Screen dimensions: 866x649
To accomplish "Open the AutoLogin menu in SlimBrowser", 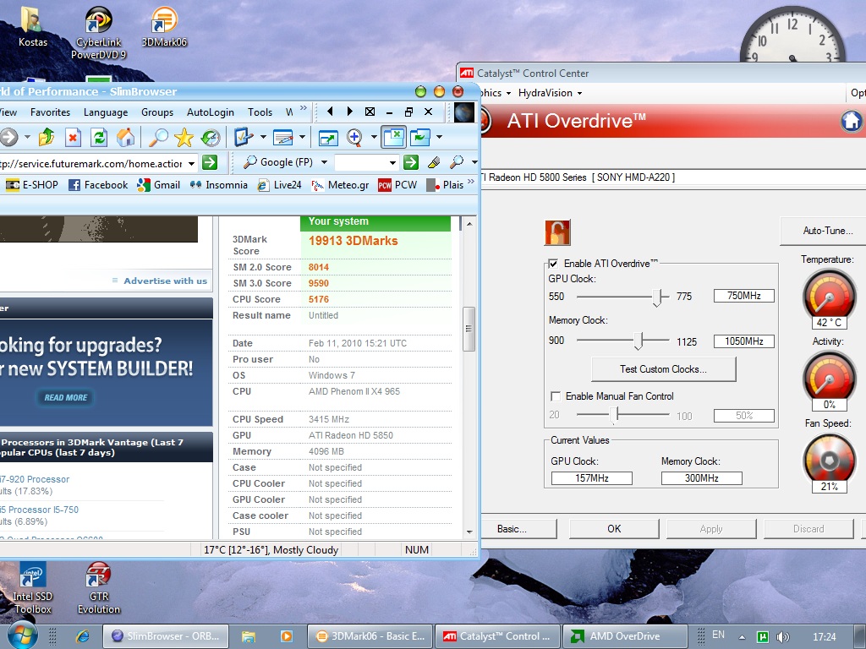I will (211, 112).
